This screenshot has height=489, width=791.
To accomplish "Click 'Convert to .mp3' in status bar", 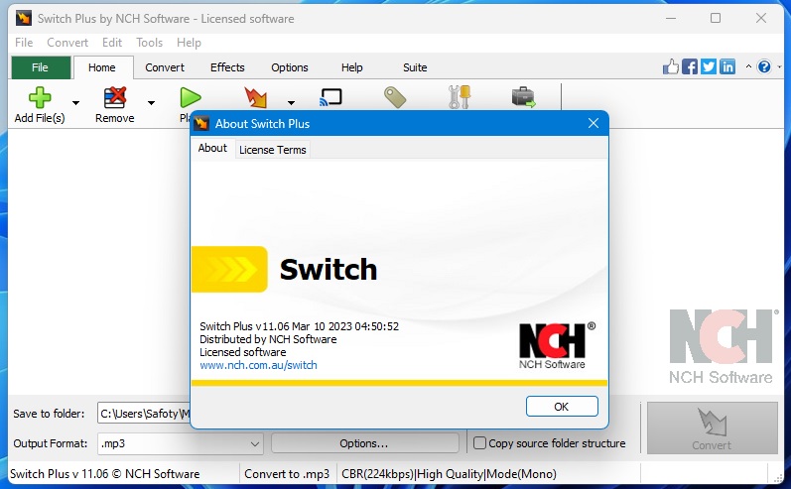I will (x=287, y=474).
